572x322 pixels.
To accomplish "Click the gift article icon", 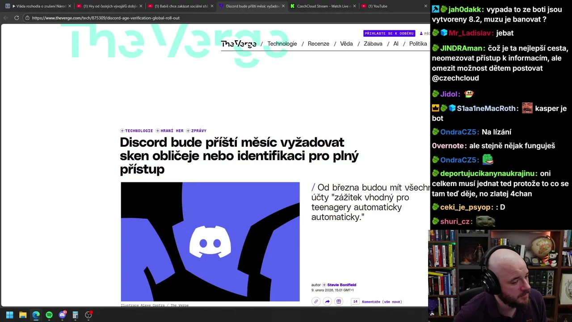I will tap(339, 301).
